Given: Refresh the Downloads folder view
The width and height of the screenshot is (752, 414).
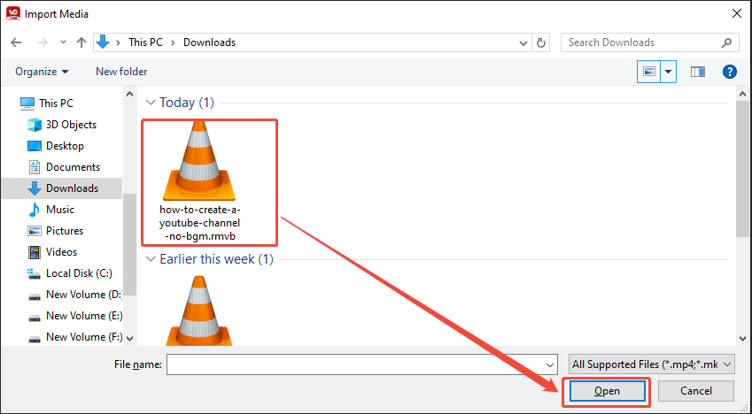Looking at the screenshot, I should [x=541, y=42].
